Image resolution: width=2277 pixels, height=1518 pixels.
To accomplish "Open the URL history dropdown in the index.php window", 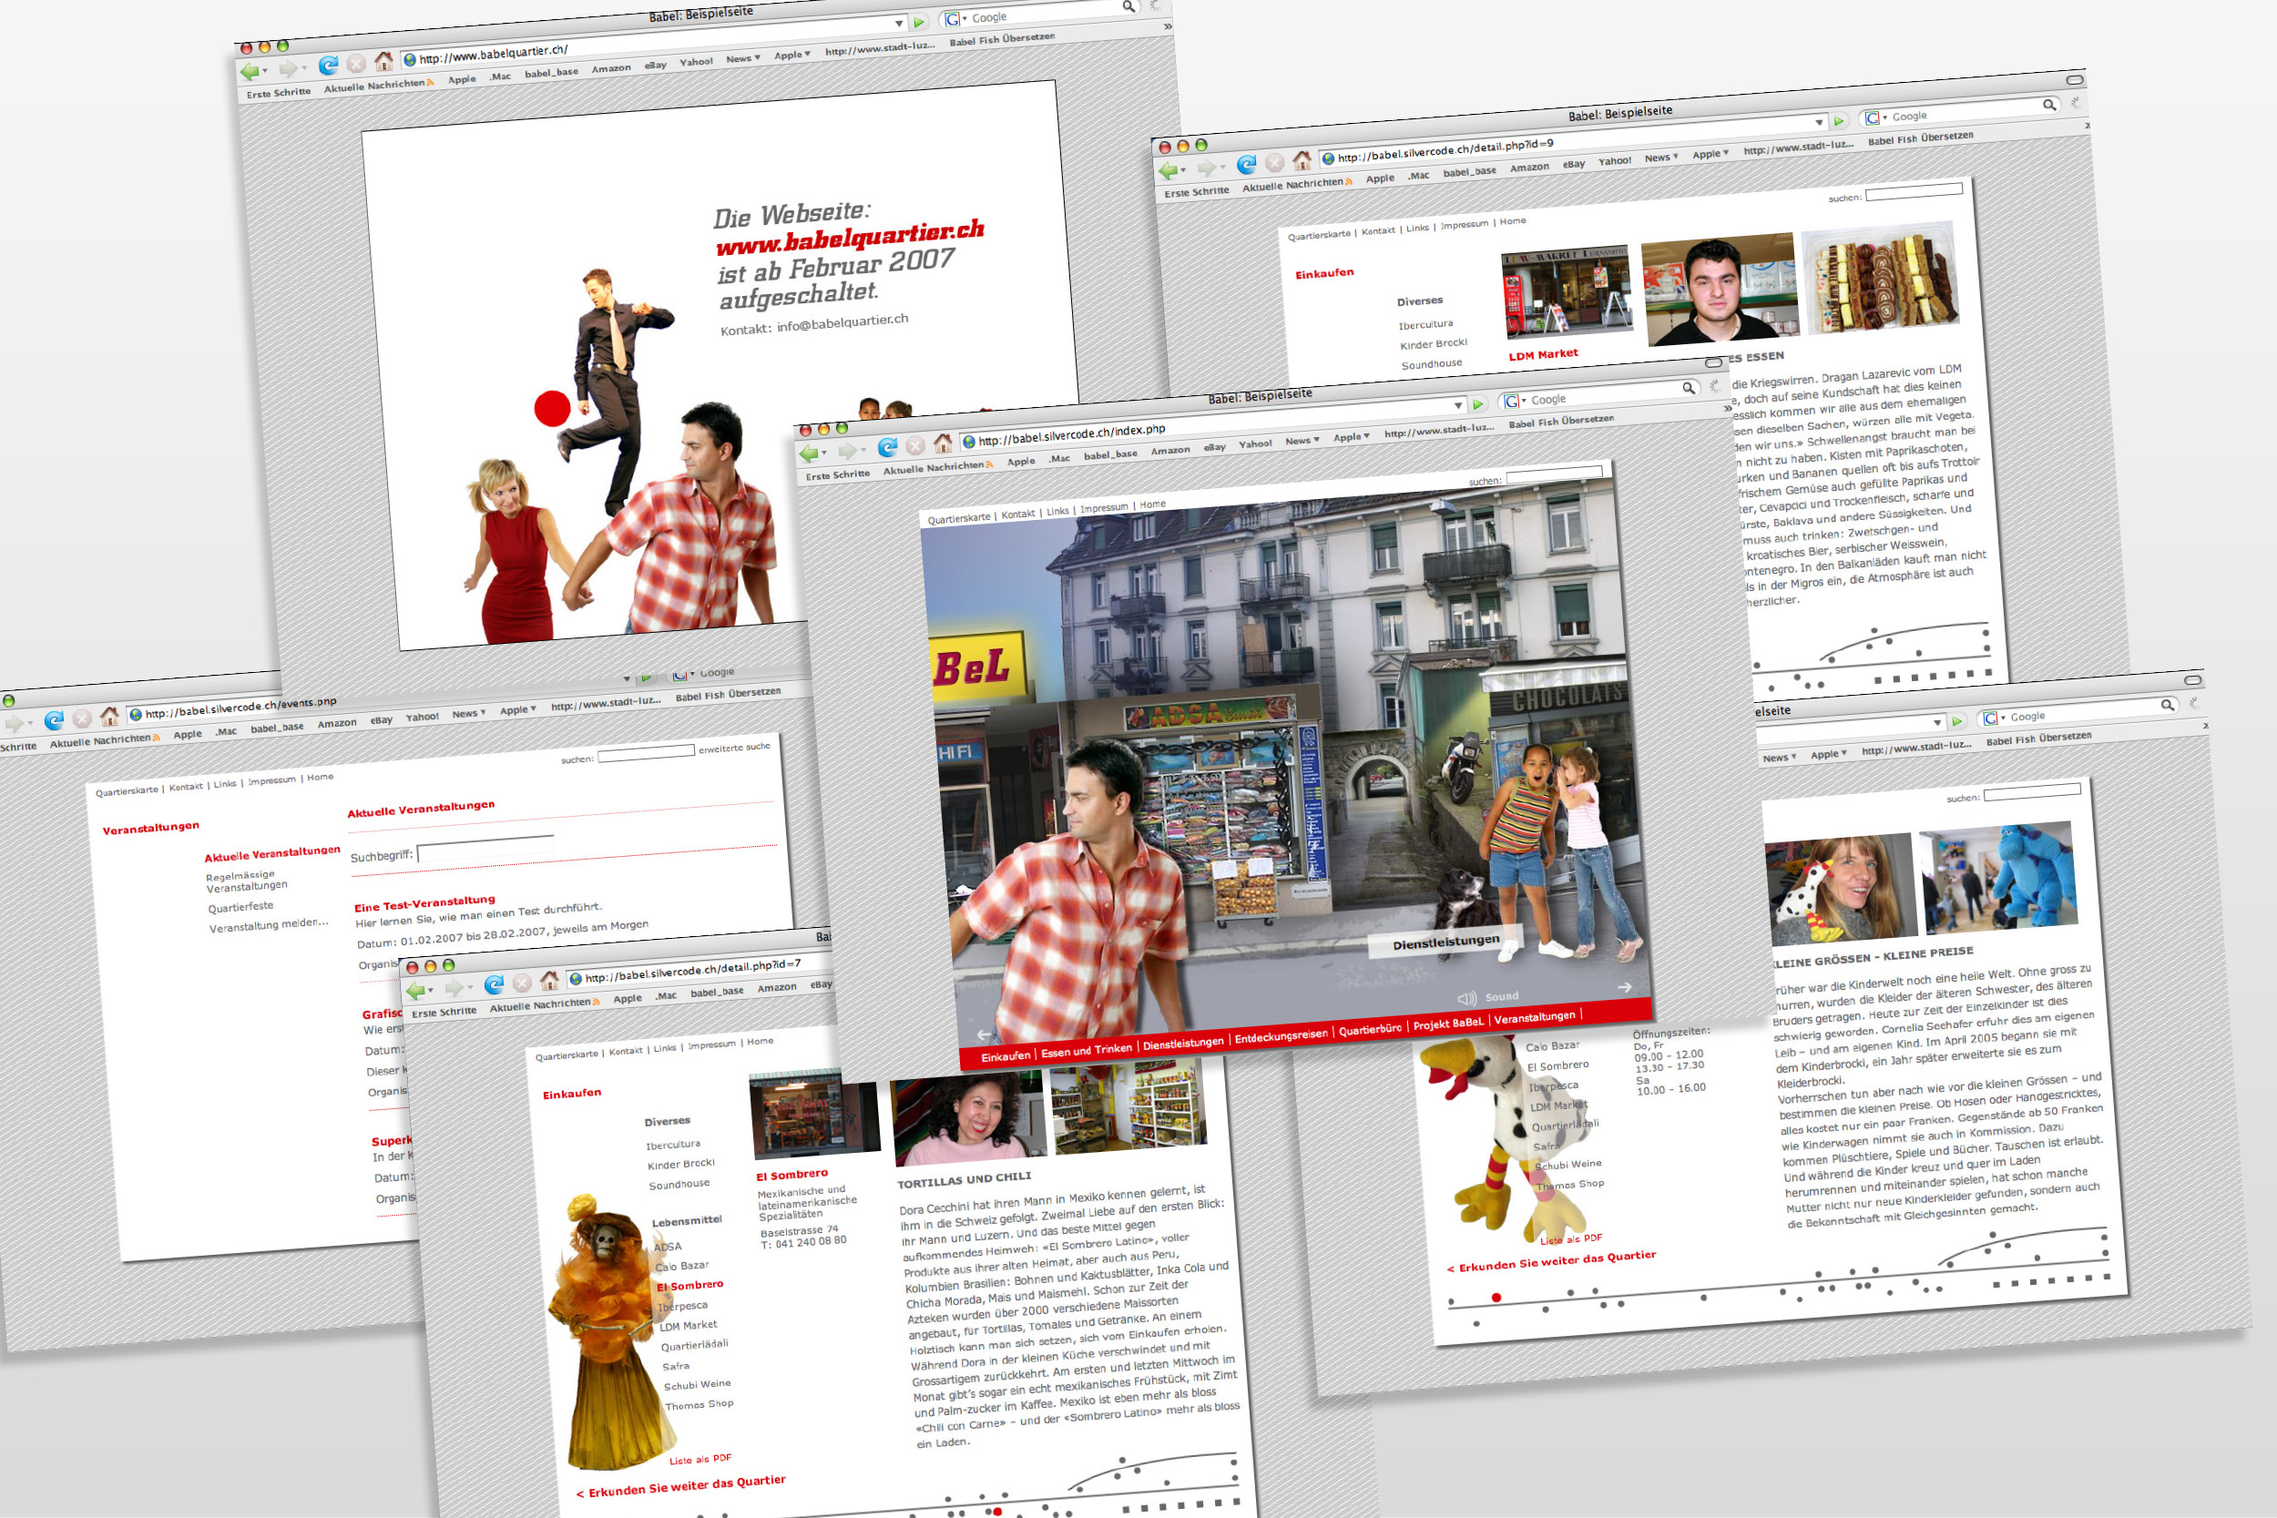I will (1458, 405).
